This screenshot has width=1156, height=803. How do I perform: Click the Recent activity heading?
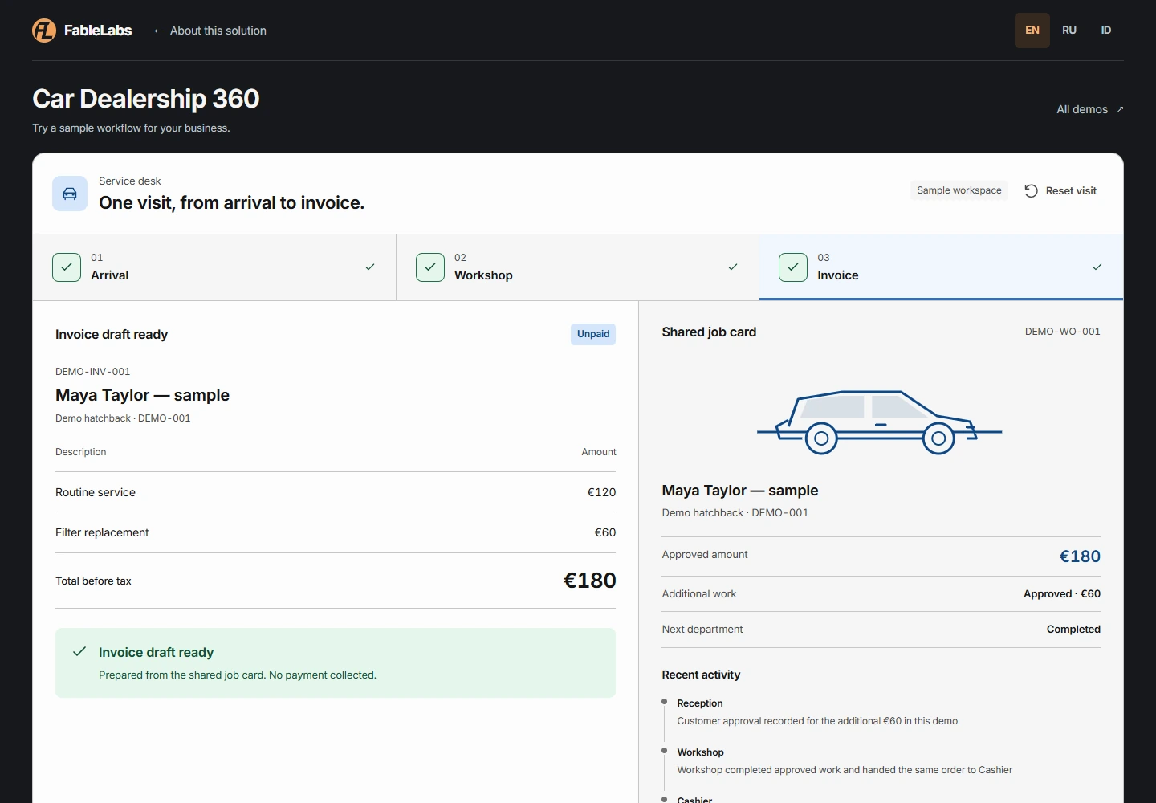tap(701, 675)
